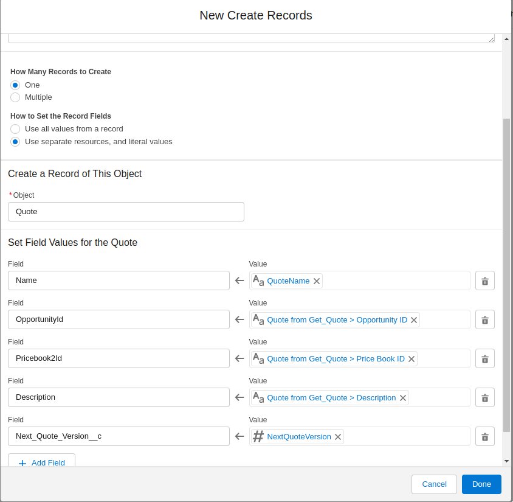Delete the Next_Quote_Version__c field row
The image size is (513, 502).
pos(484,436)
